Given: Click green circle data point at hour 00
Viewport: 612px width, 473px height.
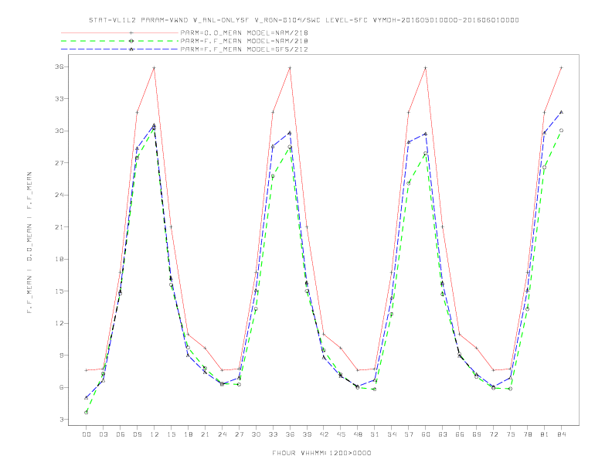Looking at the screenshot, I should click(x=87, y=413).
